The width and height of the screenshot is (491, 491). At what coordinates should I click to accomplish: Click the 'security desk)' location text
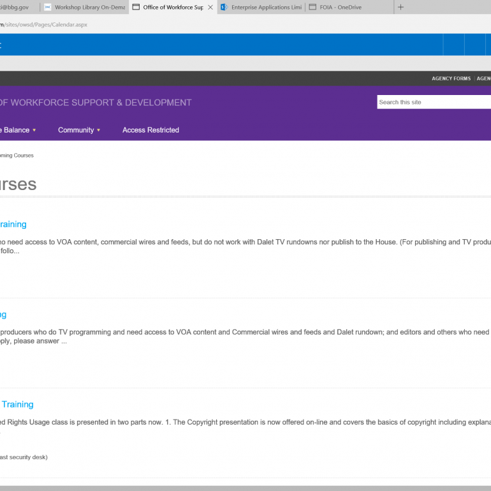(28, 457)
